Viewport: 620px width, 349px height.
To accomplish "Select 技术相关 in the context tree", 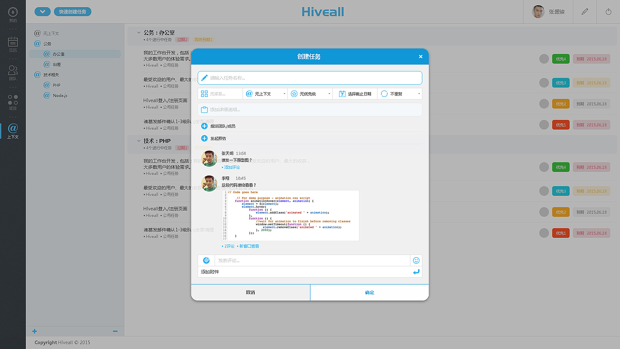I will [x=46, y=75].
